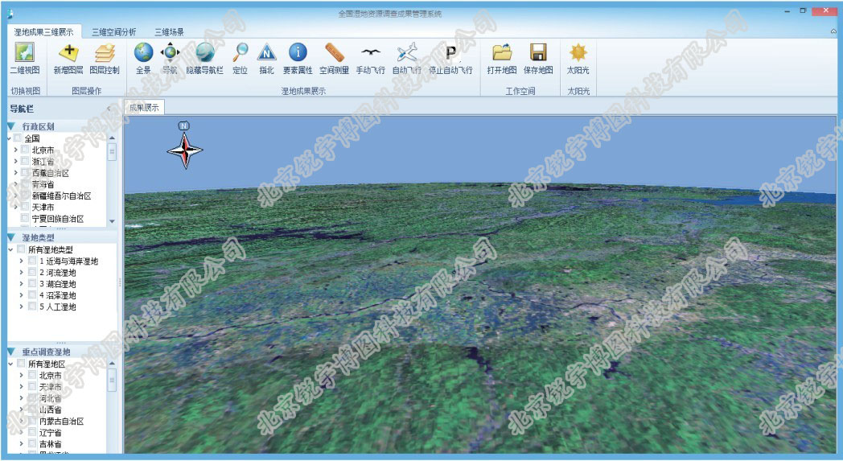Switch to 二维视图 (2D view)
This screenshot has height=461, width=843.
click(24, 53)
